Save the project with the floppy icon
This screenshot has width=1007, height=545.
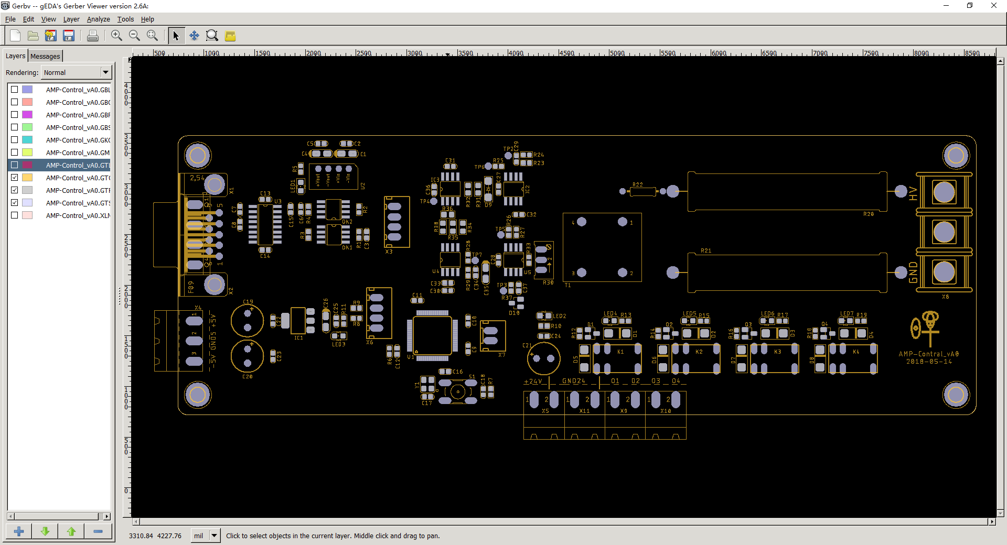[69, 36]
